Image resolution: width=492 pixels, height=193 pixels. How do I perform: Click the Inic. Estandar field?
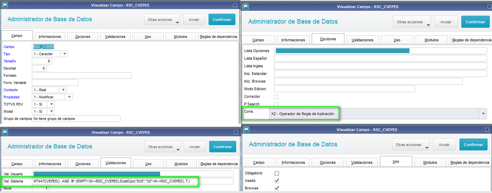click(x=380, y=74)
